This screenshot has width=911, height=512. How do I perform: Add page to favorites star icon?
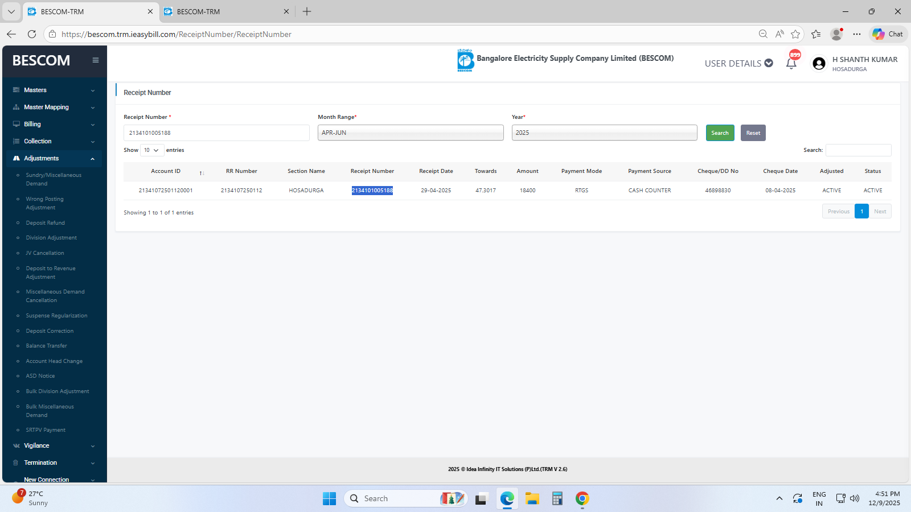click(795, 34)
